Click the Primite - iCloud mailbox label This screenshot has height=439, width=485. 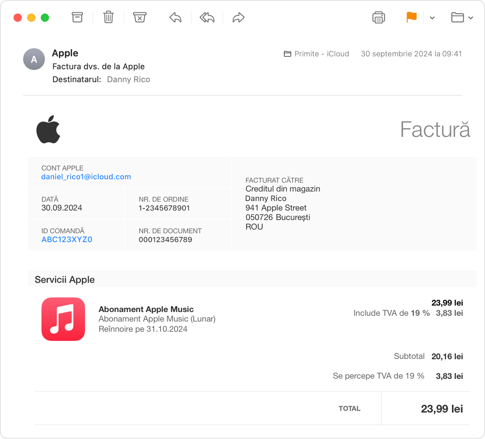pos(322,54)
